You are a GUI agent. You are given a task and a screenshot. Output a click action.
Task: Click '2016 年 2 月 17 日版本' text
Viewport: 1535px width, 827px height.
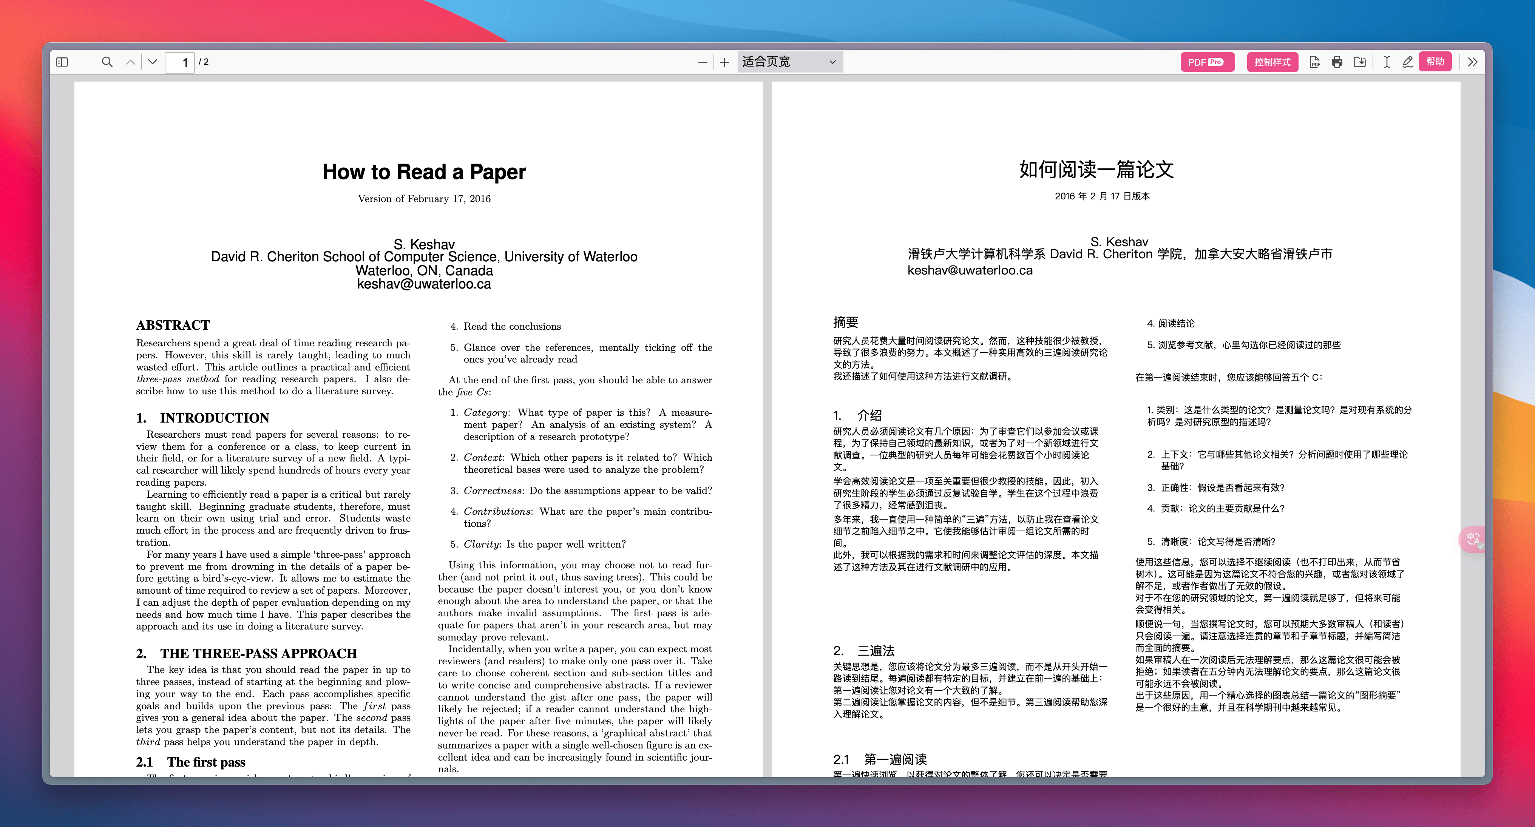tap(1103, 196)
